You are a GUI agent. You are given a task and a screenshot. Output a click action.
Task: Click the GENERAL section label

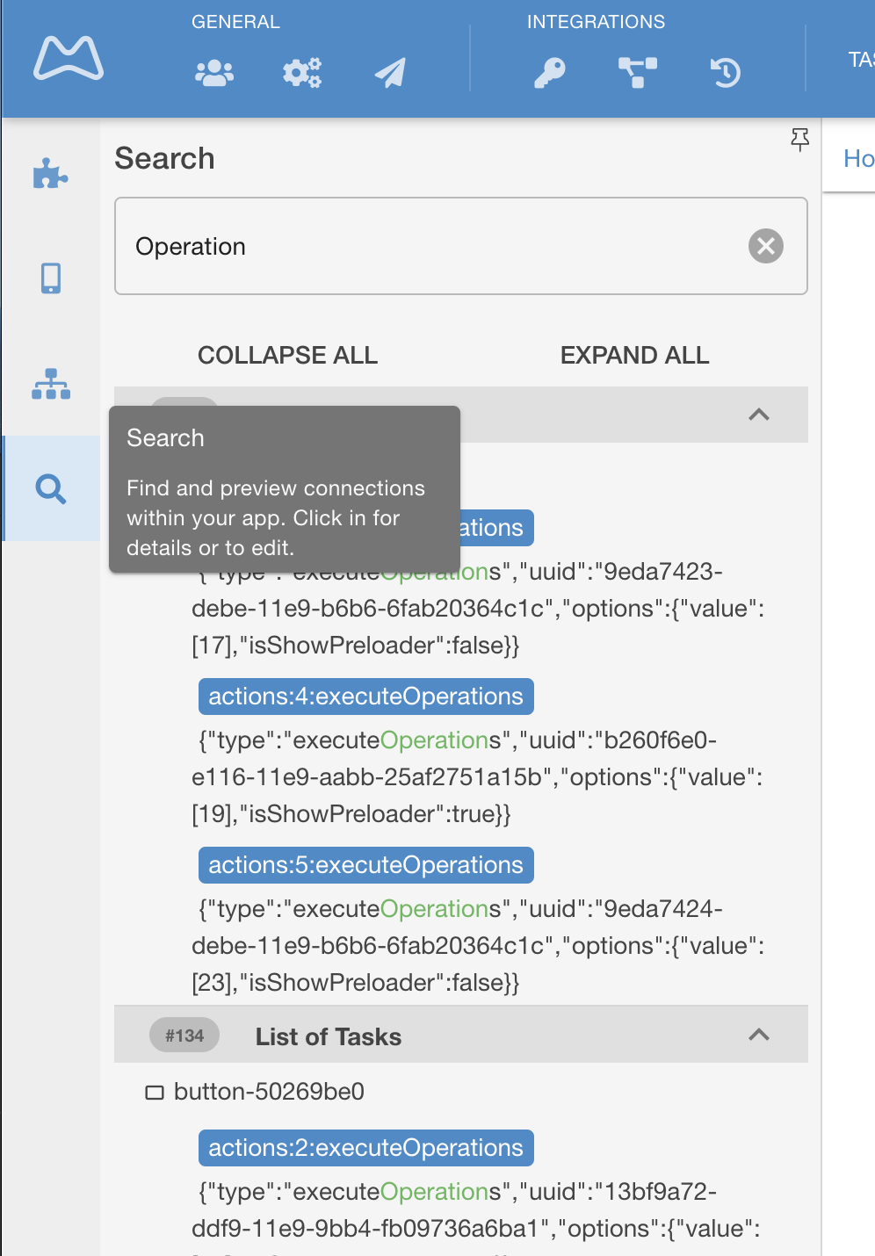[x=235, y=22]
